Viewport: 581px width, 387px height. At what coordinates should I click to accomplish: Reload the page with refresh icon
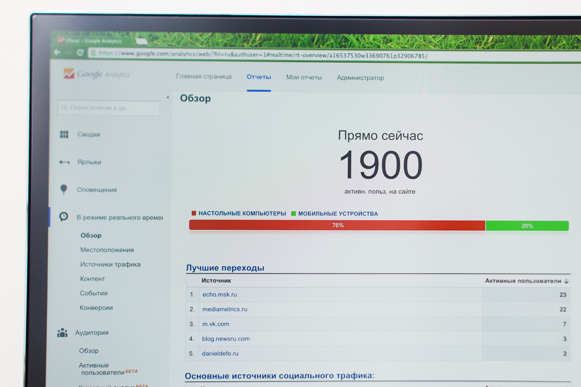(80, 53)
